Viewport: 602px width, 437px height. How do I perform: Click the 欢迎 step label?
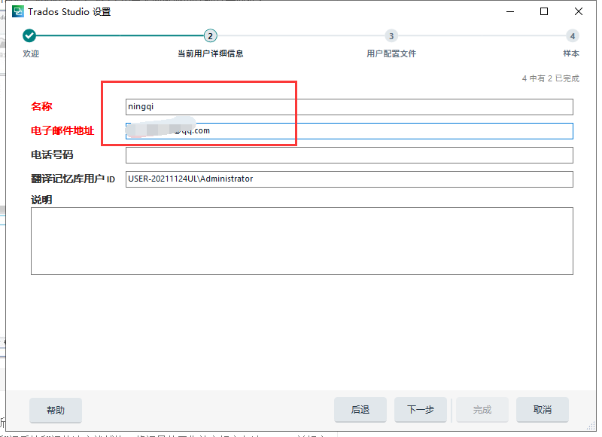[x=31, y=53]
